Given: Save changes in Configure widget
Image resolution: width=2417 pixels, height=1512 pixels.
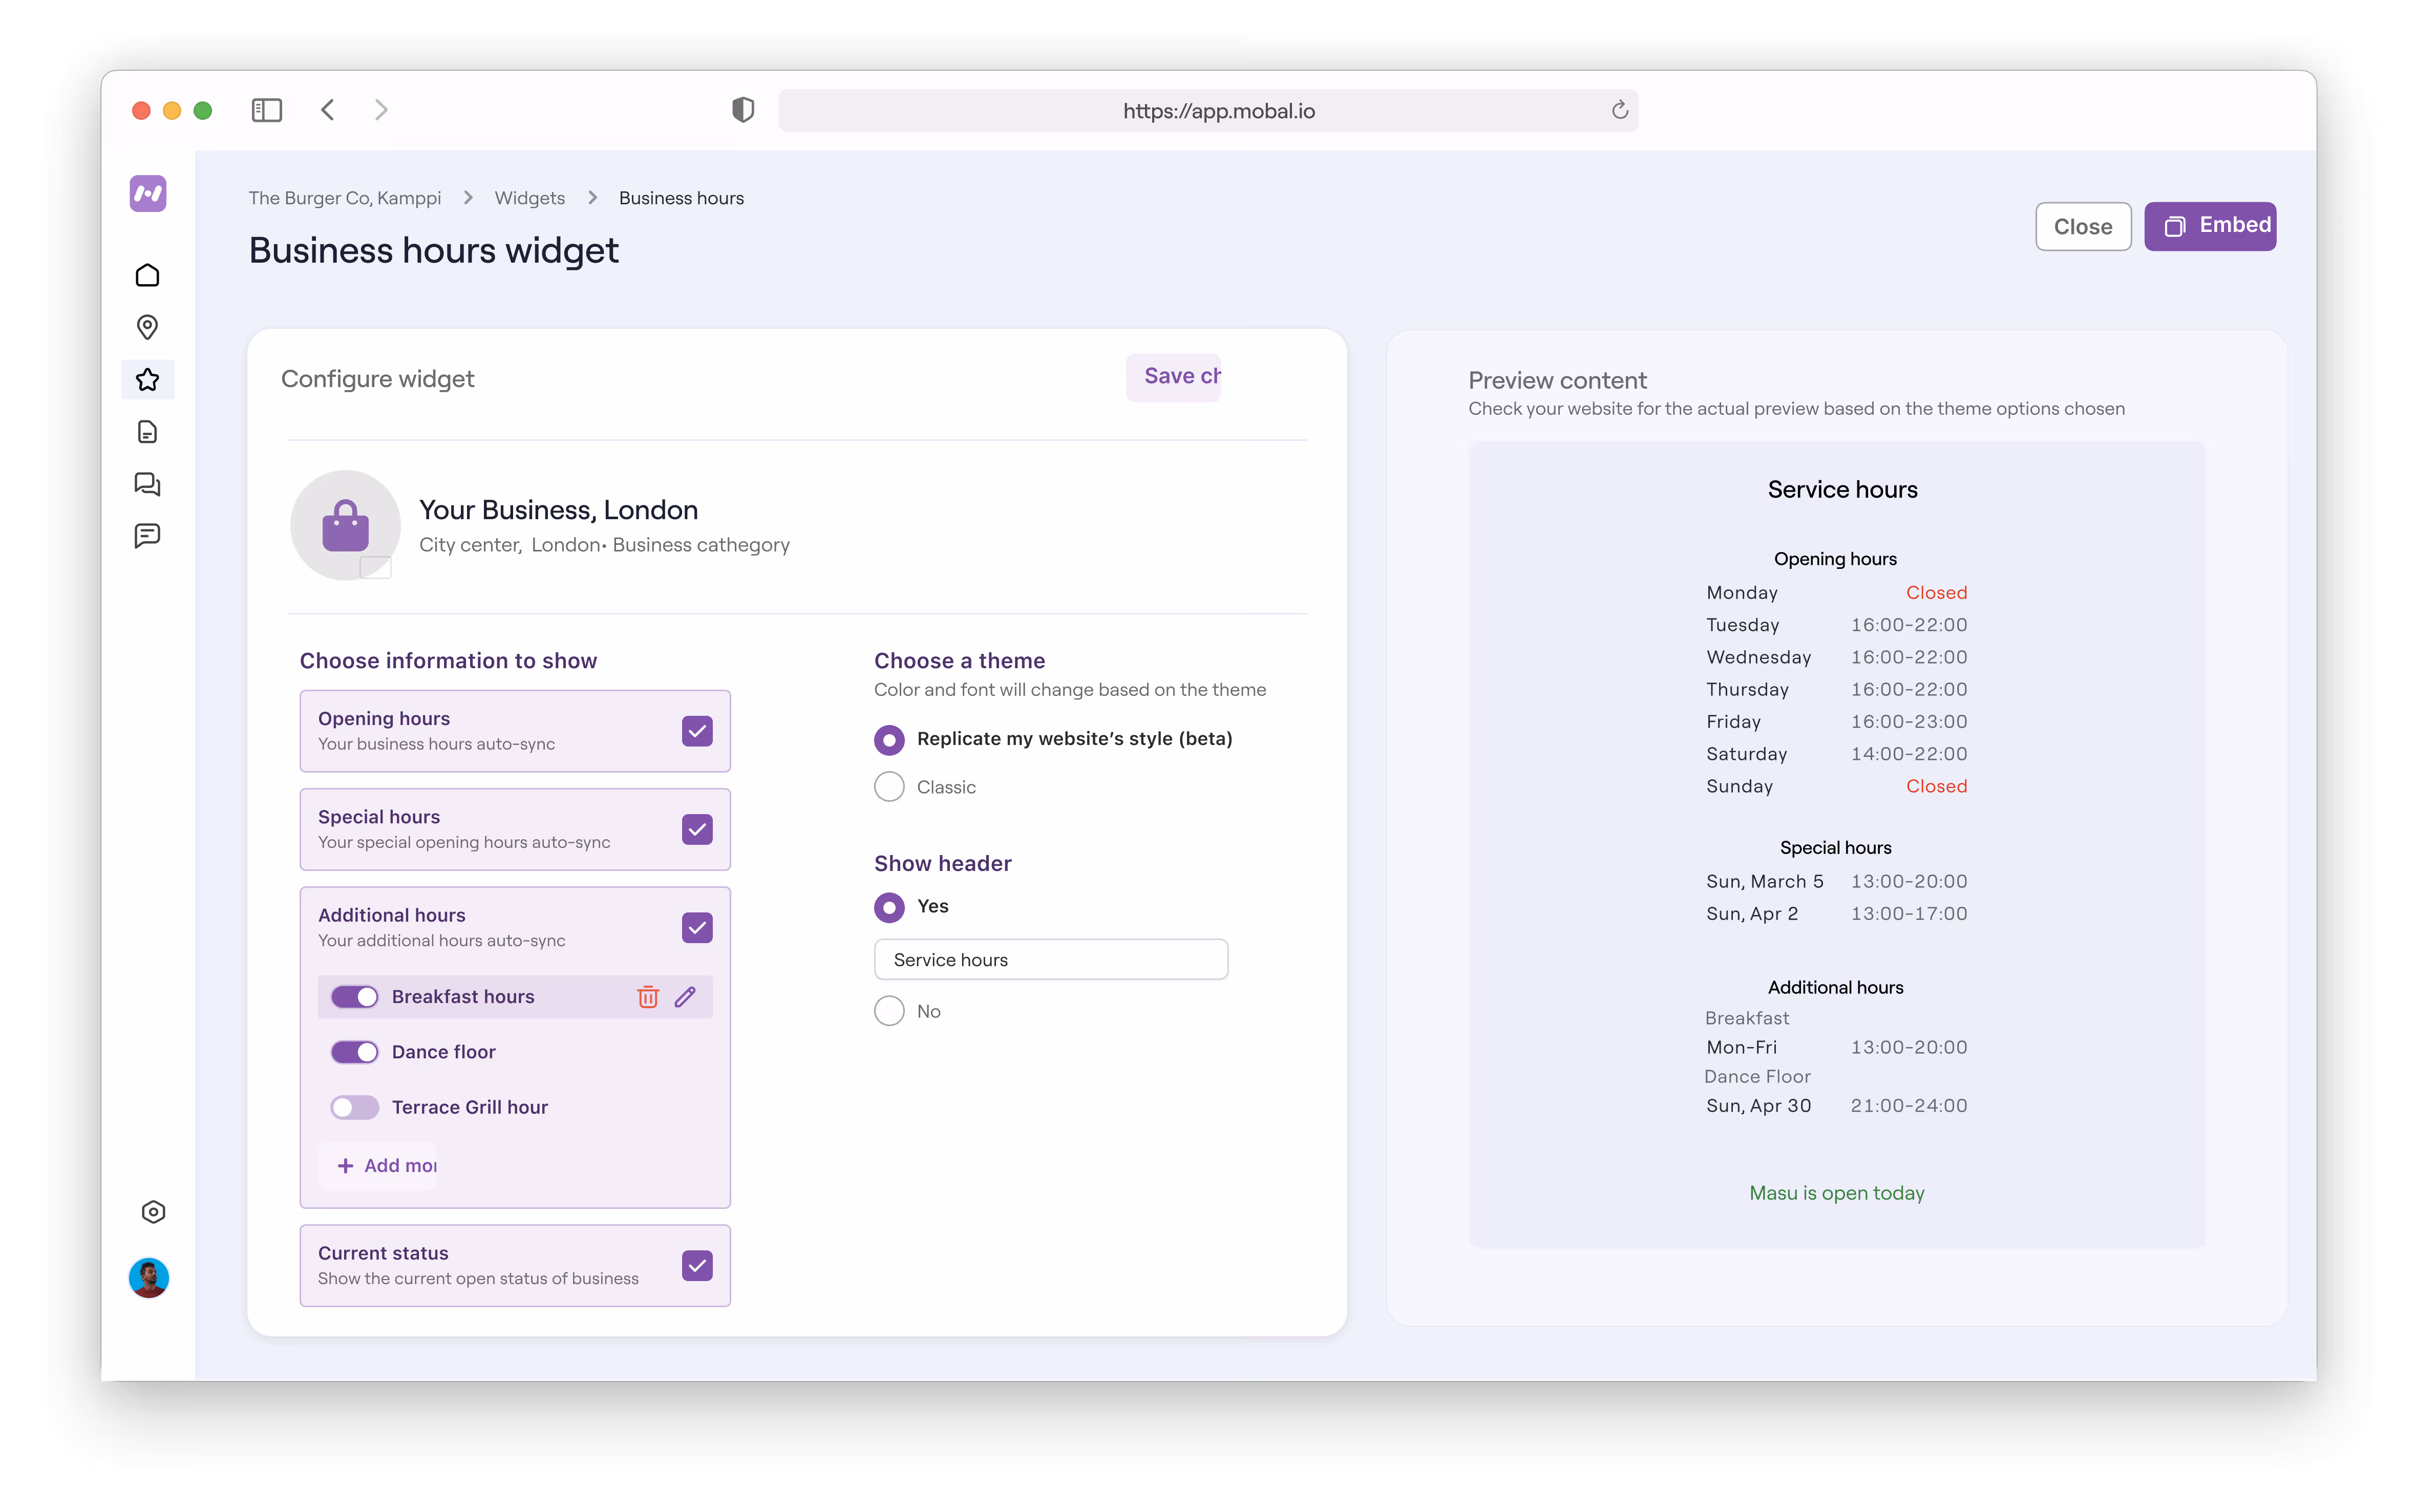Looking at the screenshot, I should [x=1174, y=377].
